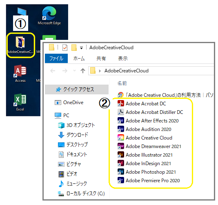
Task: Select the 'Adobe Illustrator 2021' file name
Action: coord(149,155)
